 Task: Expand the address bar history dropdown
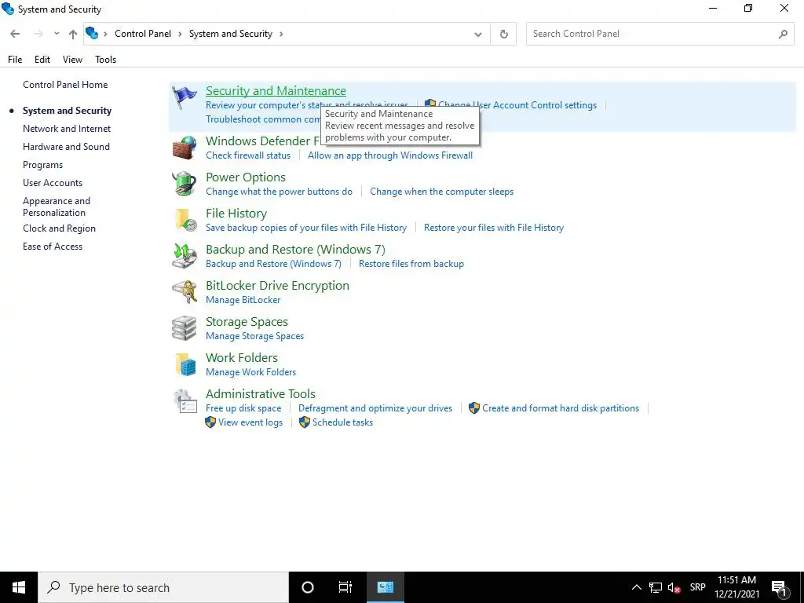click(478, 34)
